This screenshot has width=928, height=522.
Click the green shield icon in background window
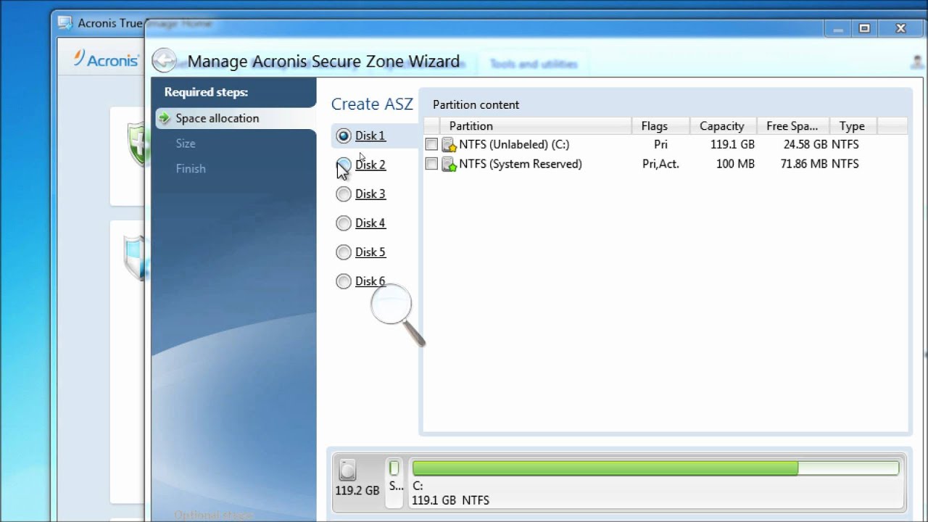click(x=138, y=143)
